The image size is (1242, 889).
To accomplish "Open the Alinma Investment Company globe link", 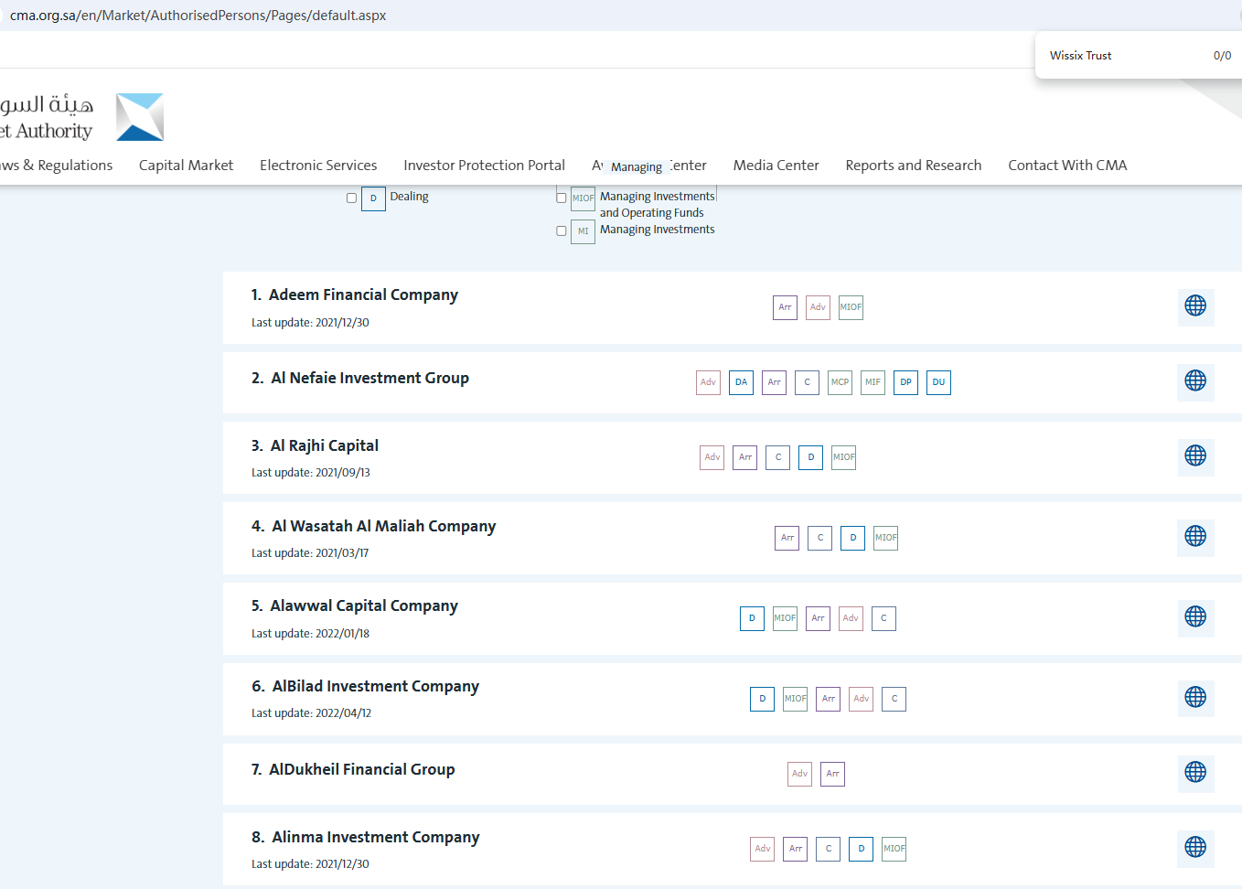I will (1194, 847).
